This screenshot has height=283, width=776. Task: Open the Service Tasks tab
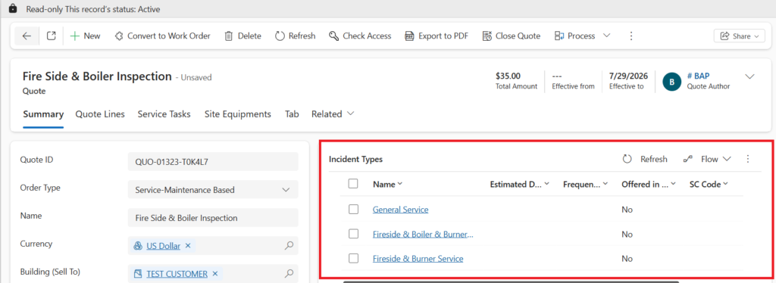click(164, 114)
